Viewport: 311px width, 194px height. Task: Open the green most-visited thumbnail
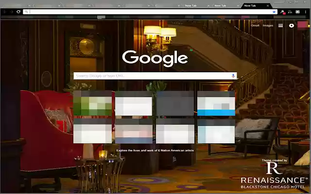93,103
